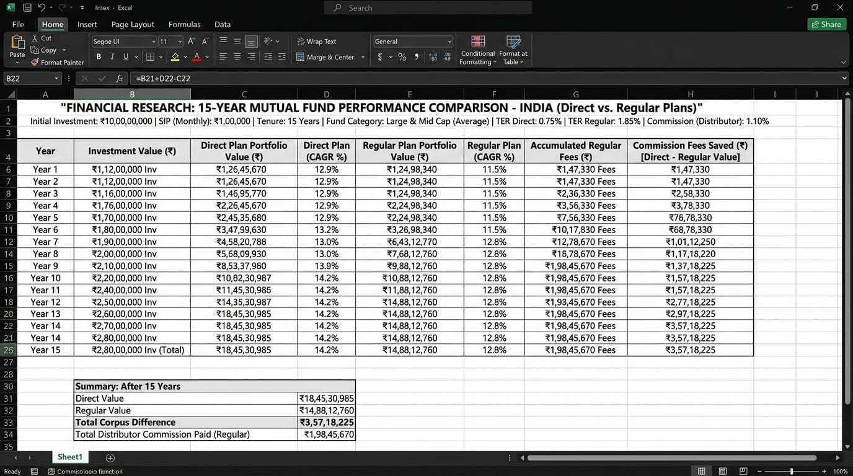Click the Insert Function fx icon
The width and height of the screenshot is (853, 476).
click(x=120, y=79)
